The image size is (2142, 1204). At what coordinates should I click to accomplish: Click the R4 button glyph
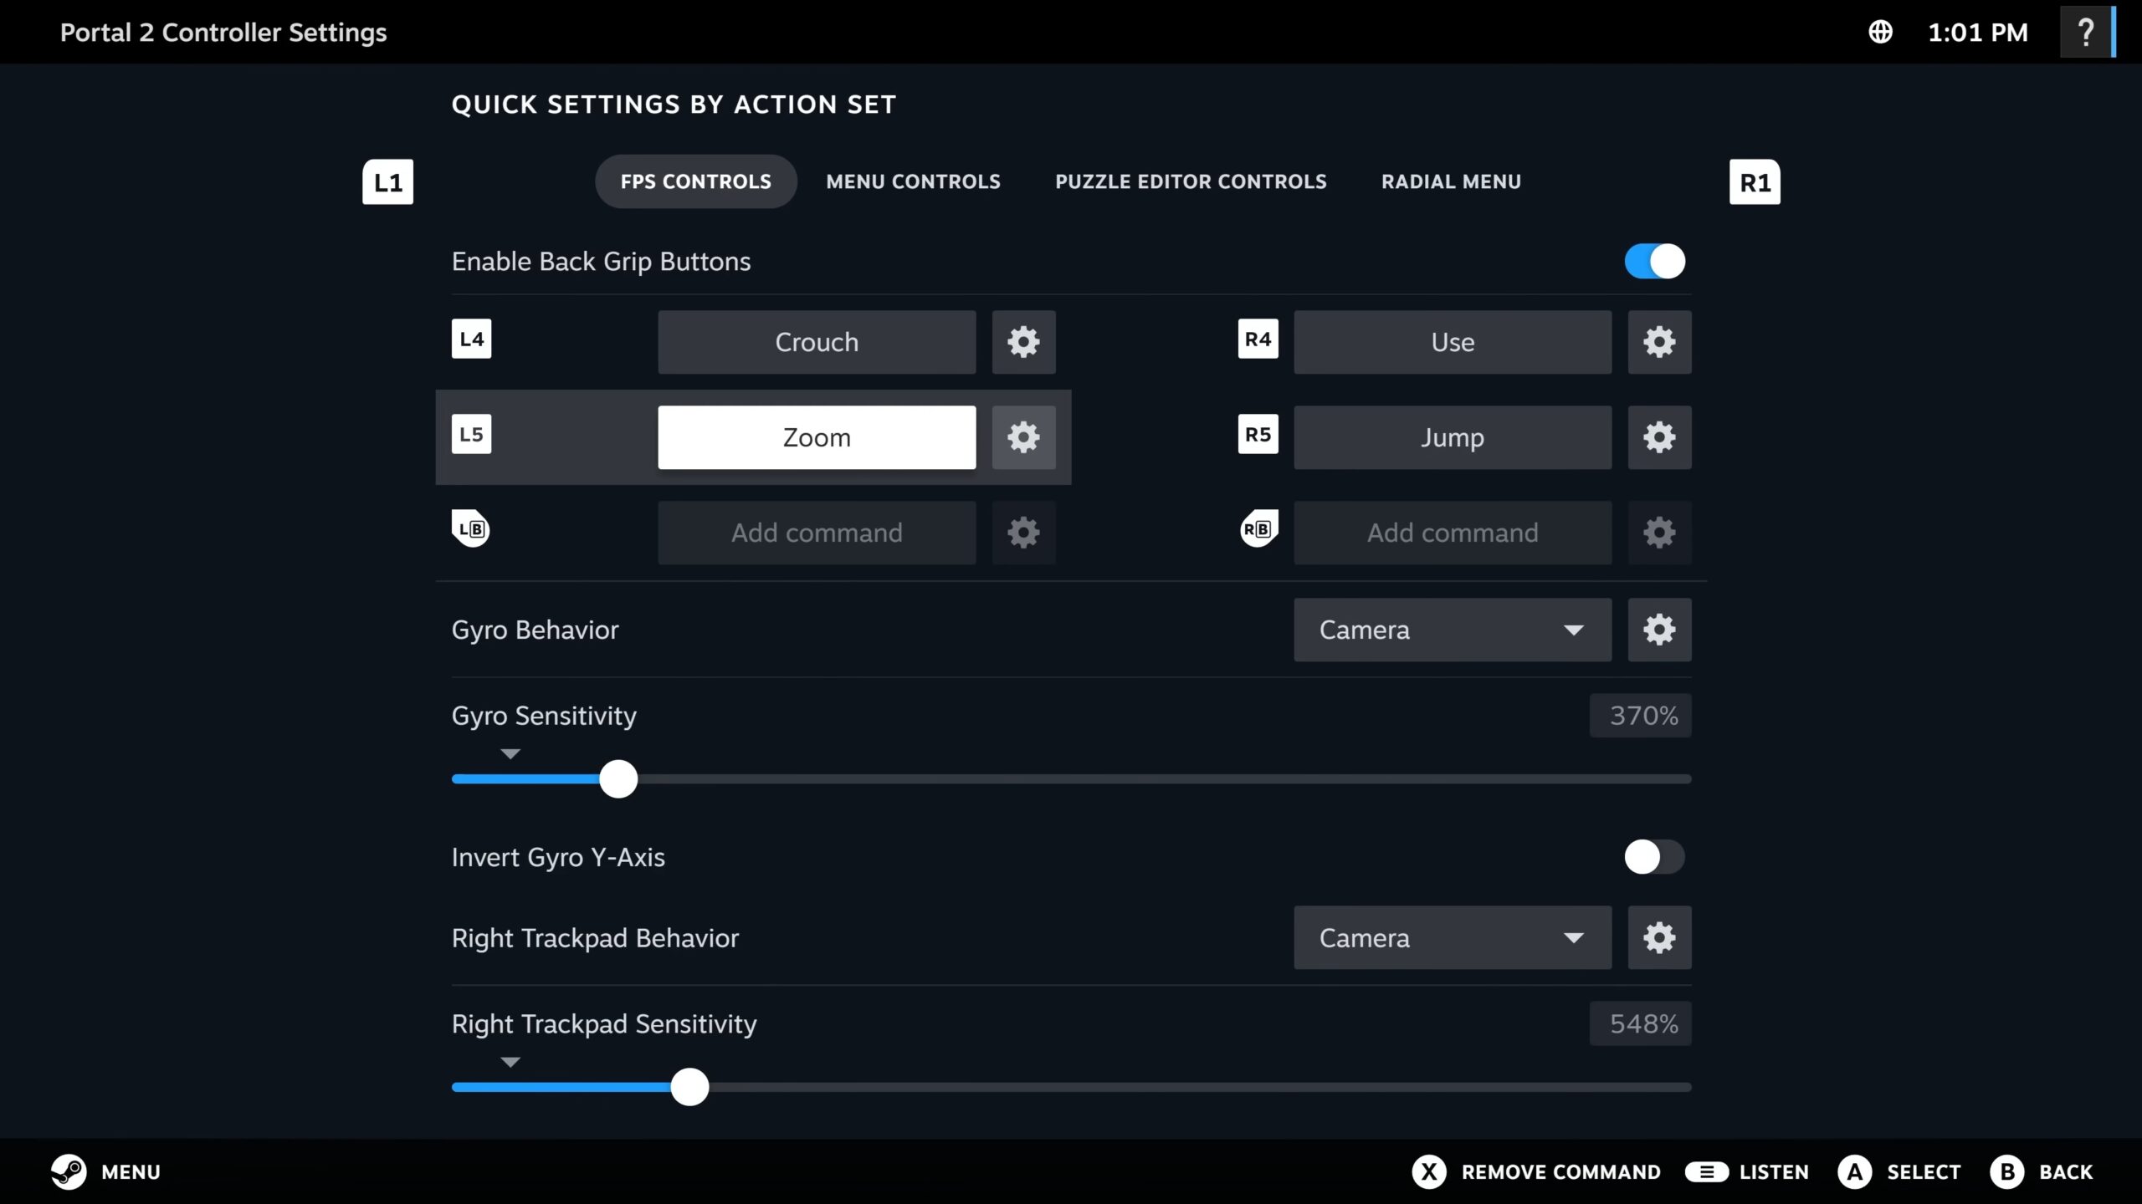[x=1258, y=339]
